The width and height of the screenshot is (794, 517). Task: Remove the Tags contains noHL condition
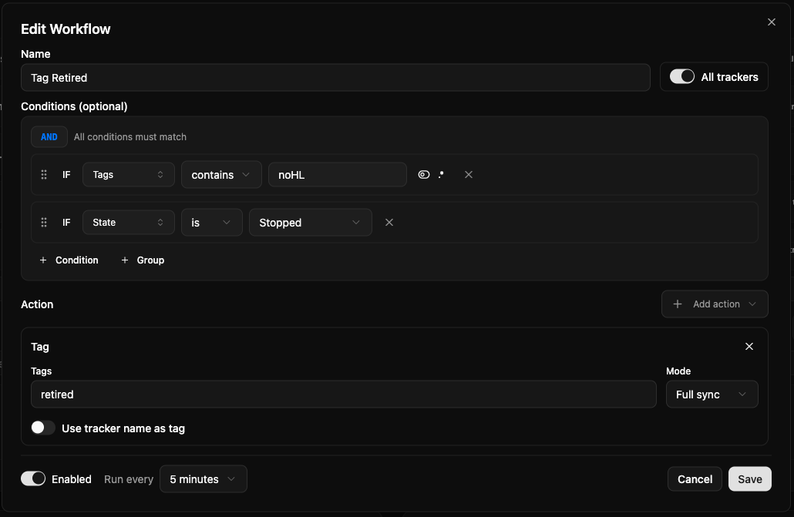pyautogui.click(x=468, y=175)
